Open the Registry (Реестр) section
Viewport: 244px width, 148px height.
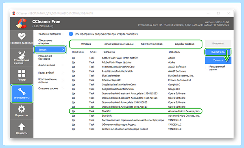pyautogui.click(x=22, y=75)
